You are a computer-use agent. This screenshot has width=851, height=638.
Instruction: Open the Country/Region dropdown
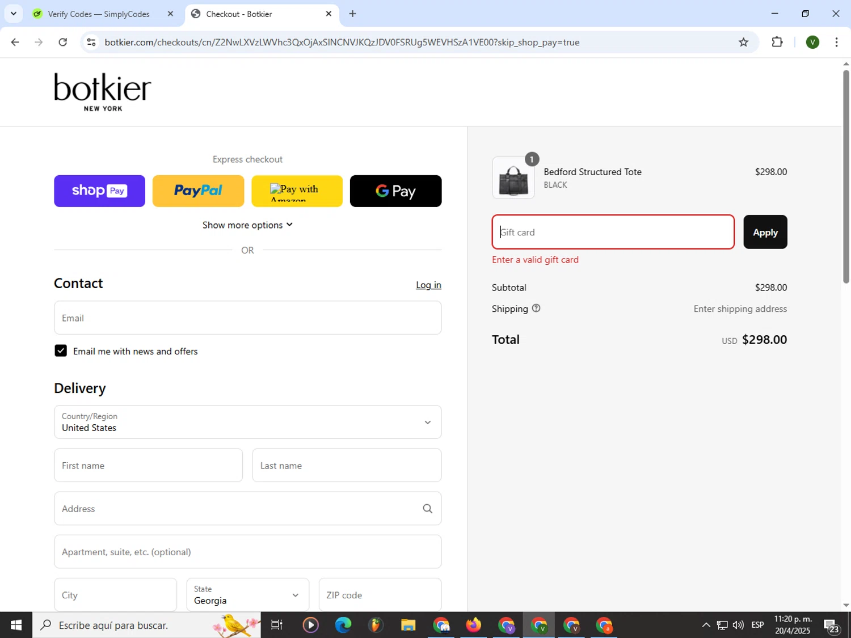pyautogui.click(x=247, y=422)
